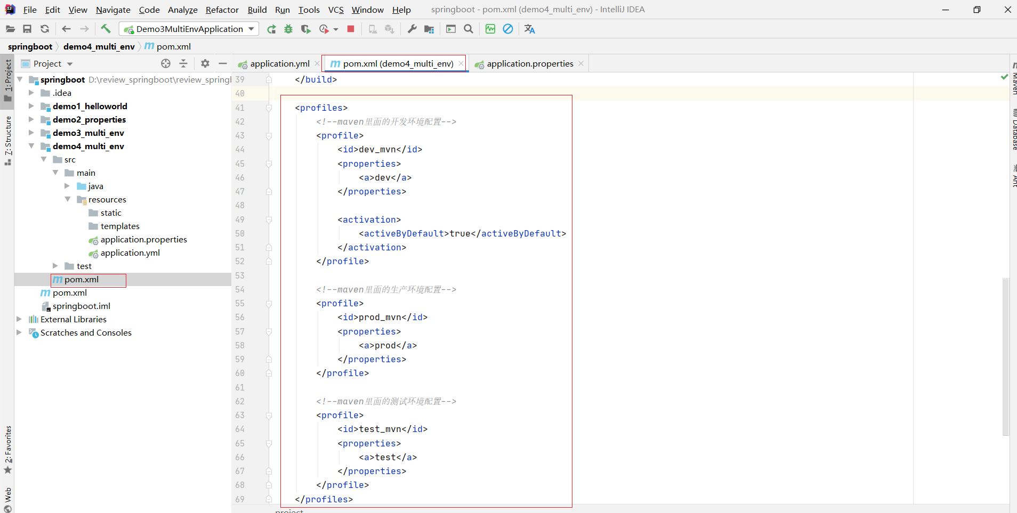Open the Refactor menu

coord(222,10)
